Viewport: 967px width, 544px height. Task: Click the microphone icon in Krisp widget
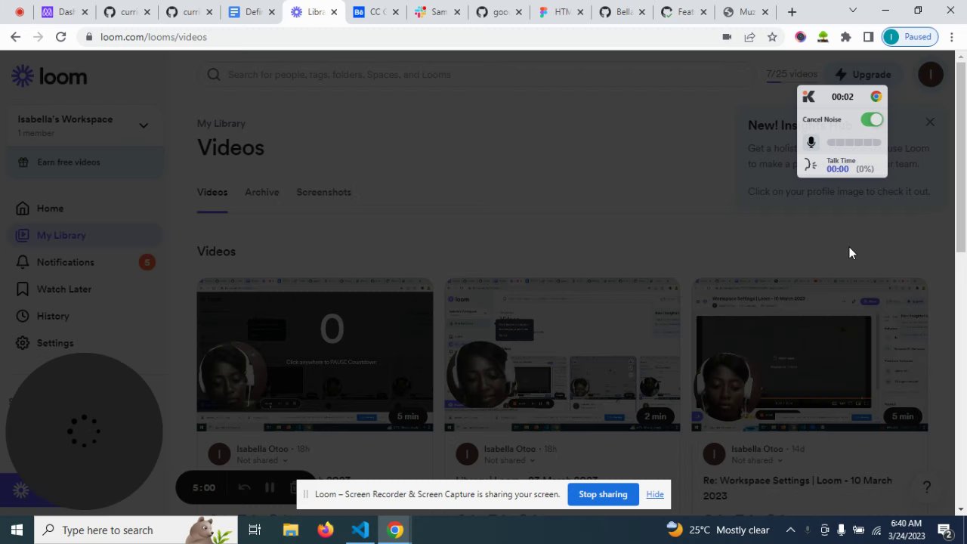point(811,142)
